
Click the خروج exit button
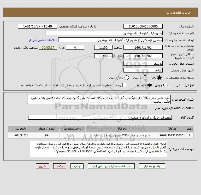point(43,166)
